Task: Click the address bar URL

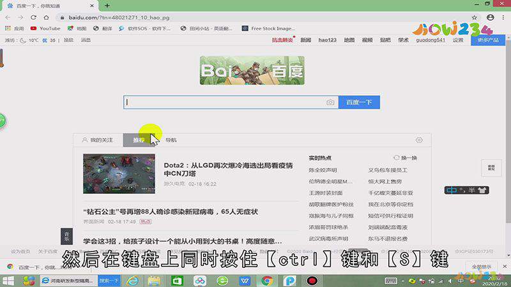Action: click(x=119, y=18)
